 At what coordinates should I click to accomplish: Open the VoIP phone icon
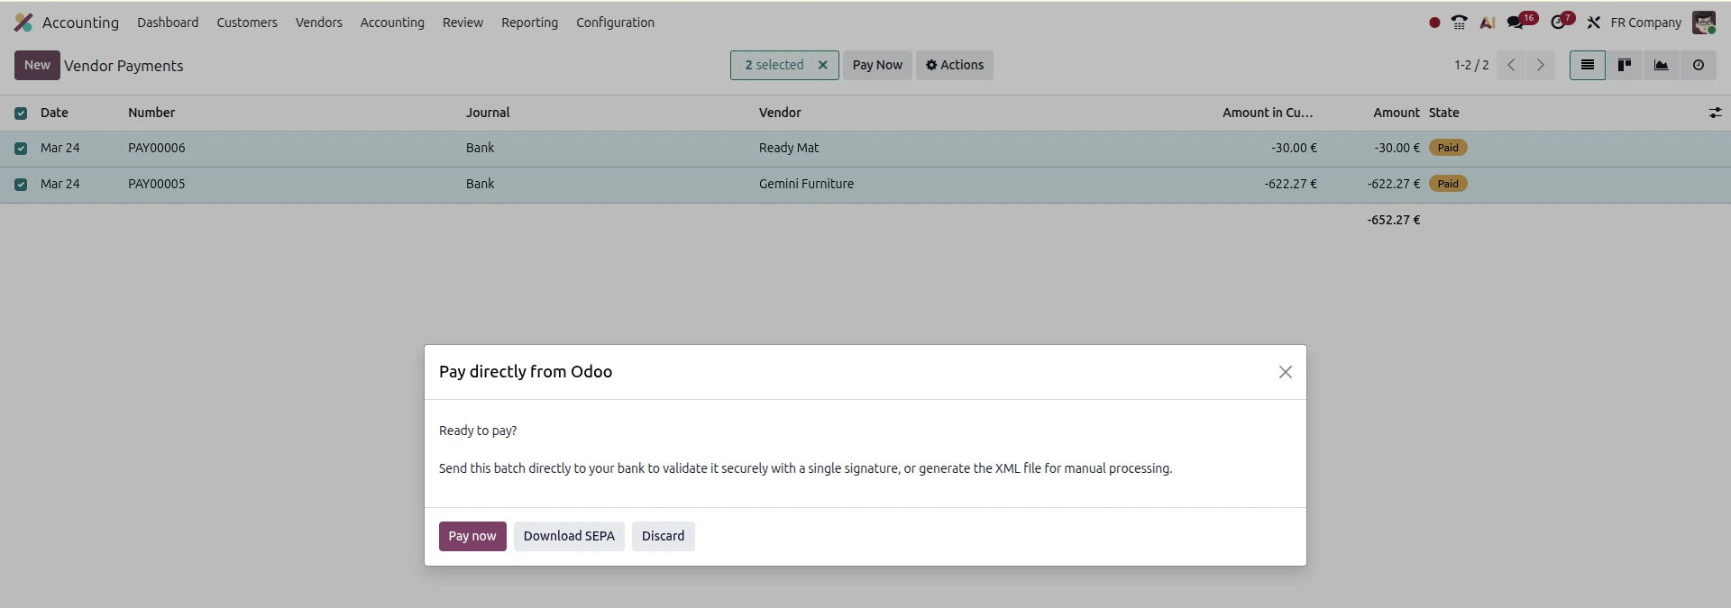[x=1460, y=23]
